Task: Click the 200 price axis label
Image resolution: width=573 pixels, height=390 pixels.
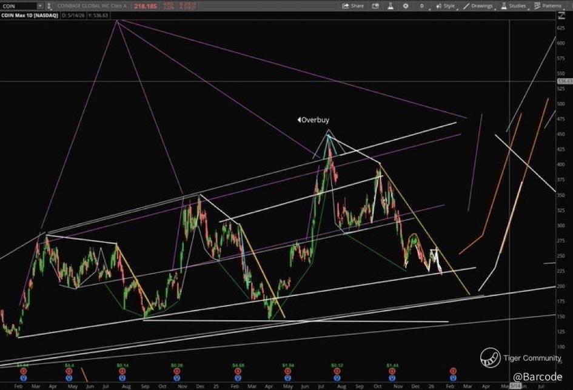Action: [x=561, y=286]
